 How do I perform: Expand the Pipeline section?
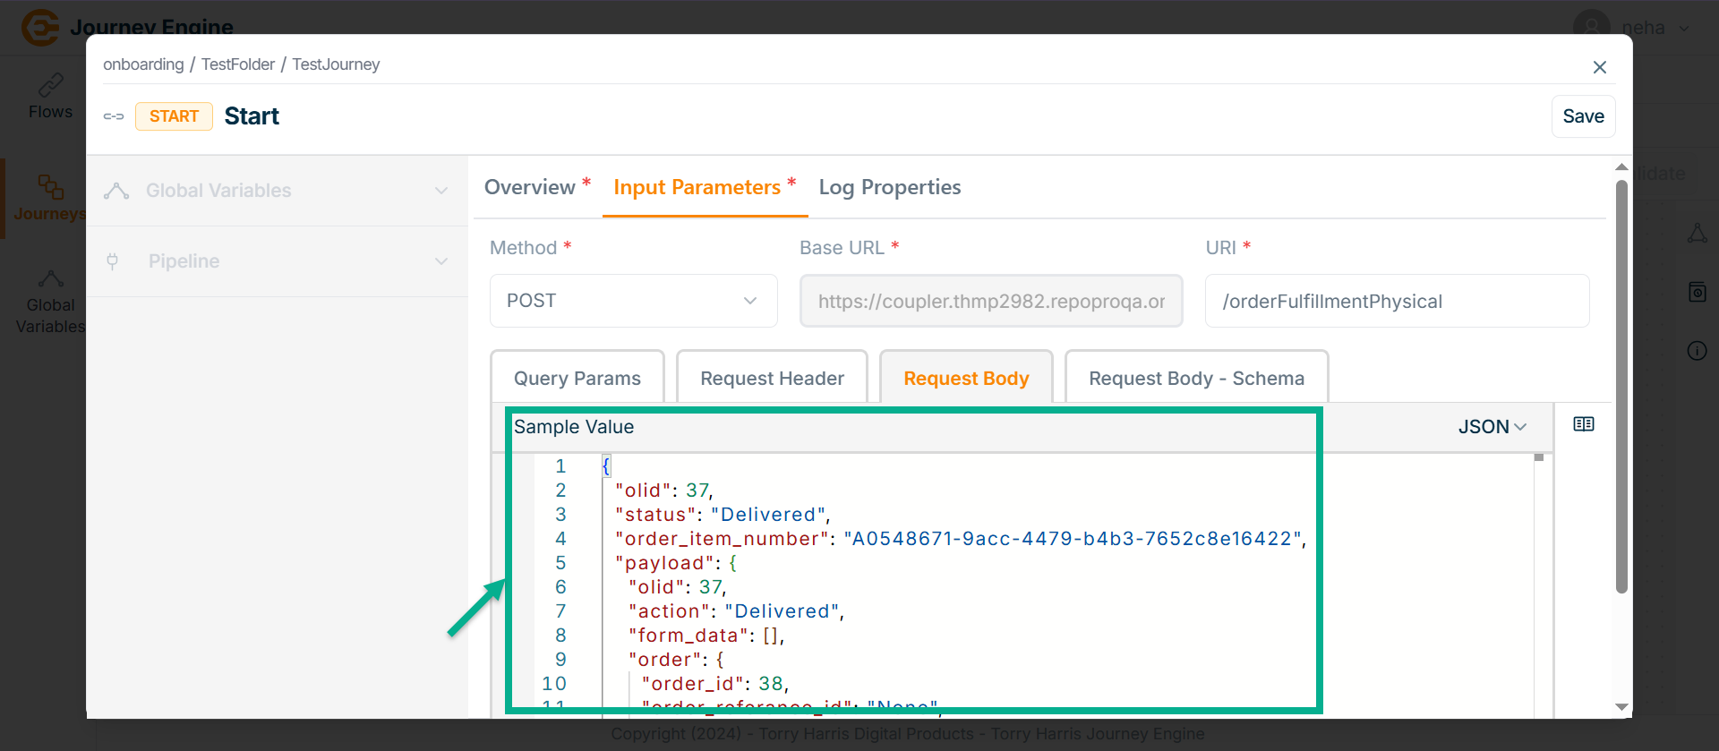440,261
